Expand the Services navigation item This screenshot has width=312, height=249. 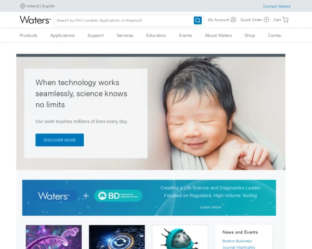click(125, 35)
